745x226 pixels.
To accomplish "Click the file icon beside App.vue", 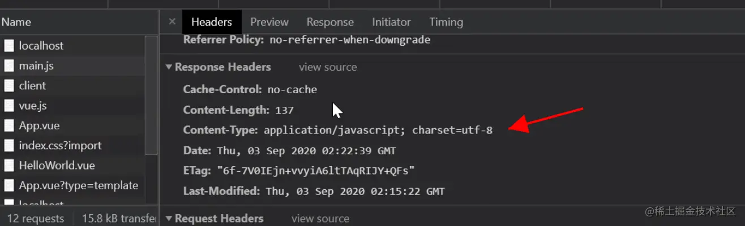I will tap(8, 125).
